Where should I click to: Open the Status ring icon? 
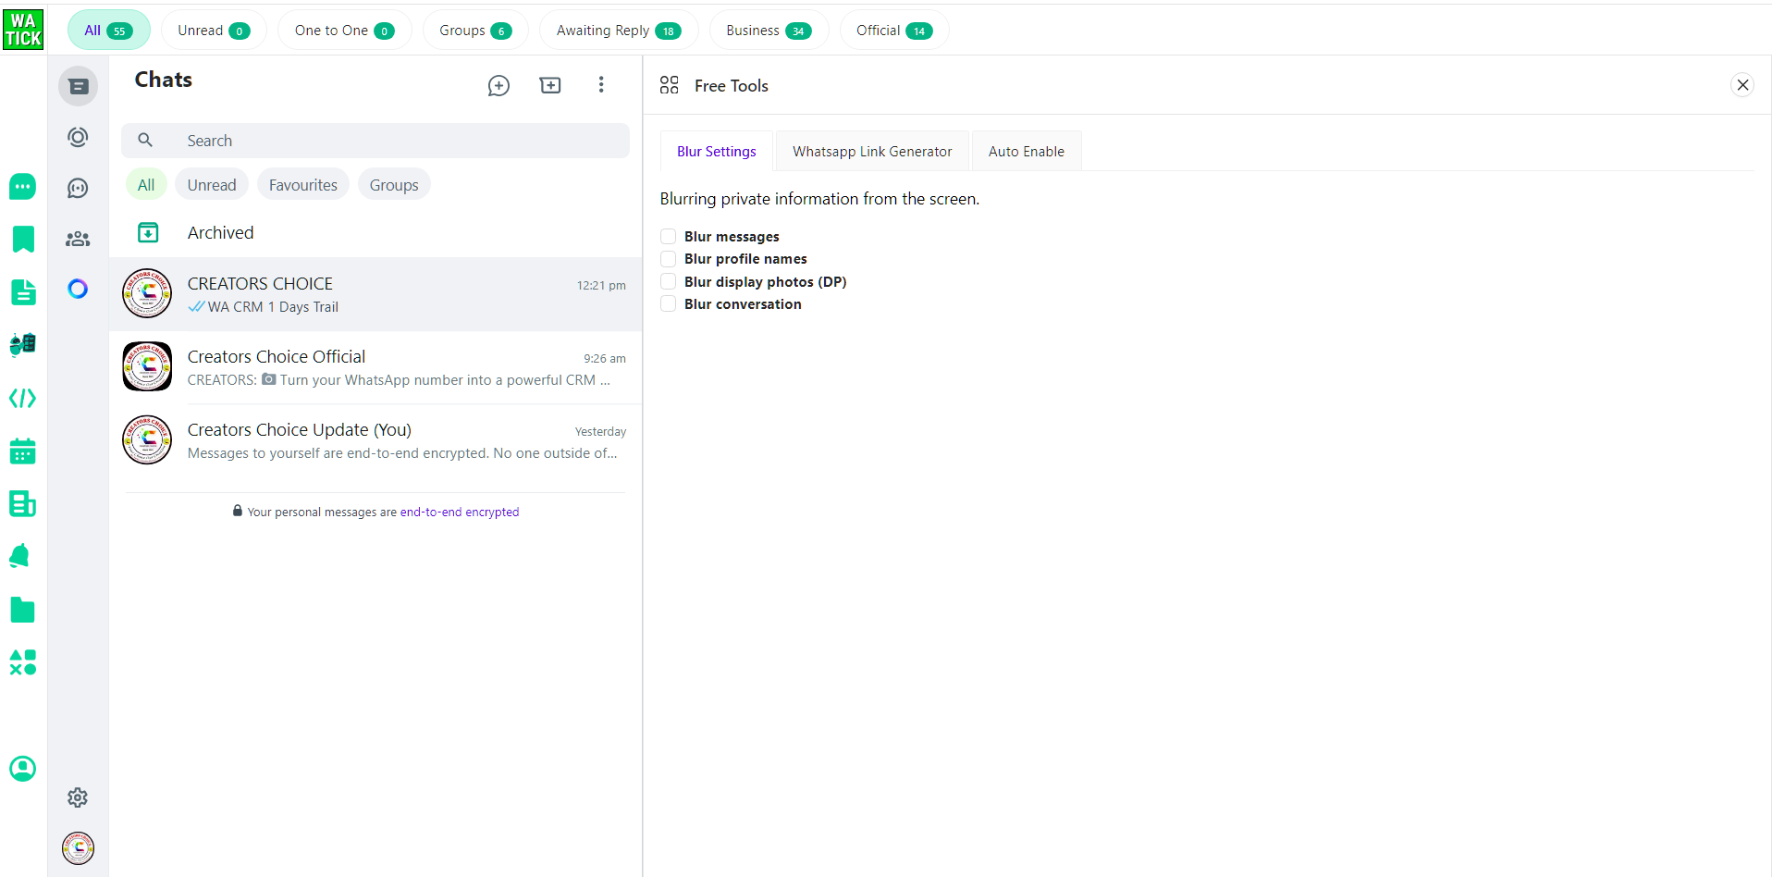(79, 137)
